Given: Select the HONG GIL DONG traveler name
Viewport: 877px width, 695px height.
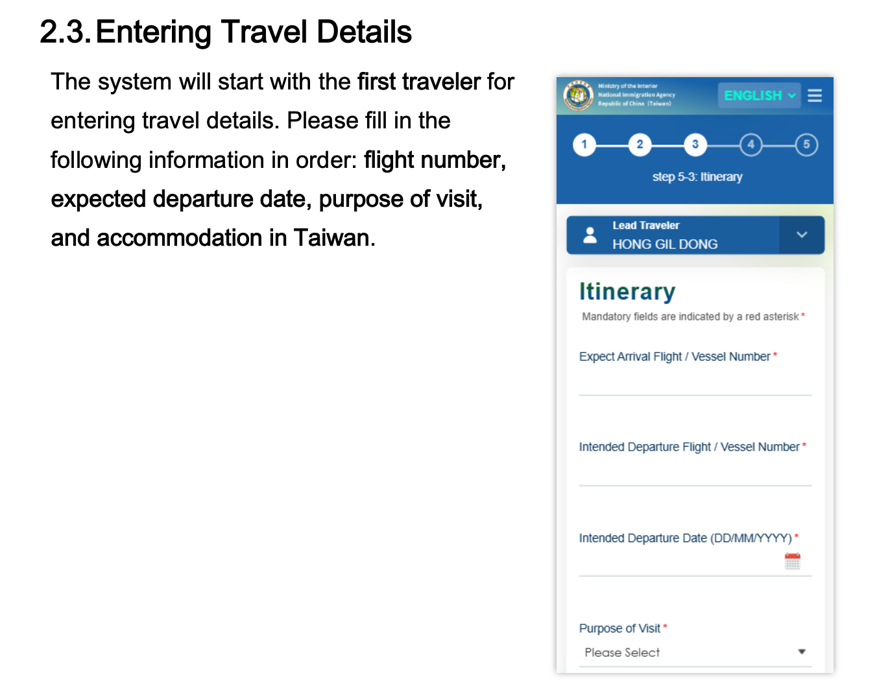Looking at the screenshot, I should coord(665,244).
